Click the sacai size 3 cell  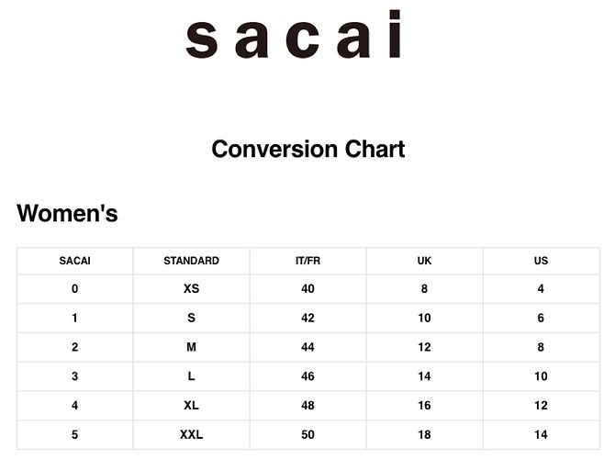coord(74,376)
